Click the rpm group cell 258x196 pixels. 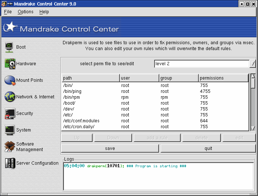click(x=164, y=97)
